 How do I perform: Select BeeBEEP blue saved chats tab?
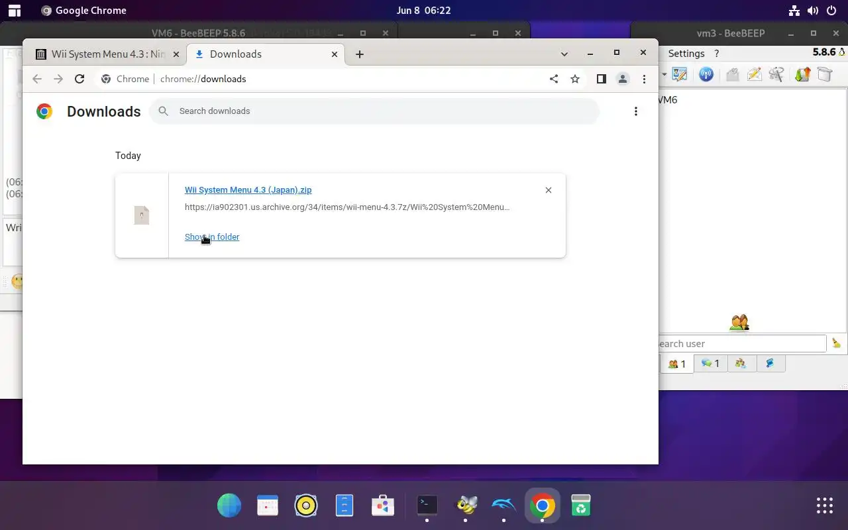(x=770, y=363)
